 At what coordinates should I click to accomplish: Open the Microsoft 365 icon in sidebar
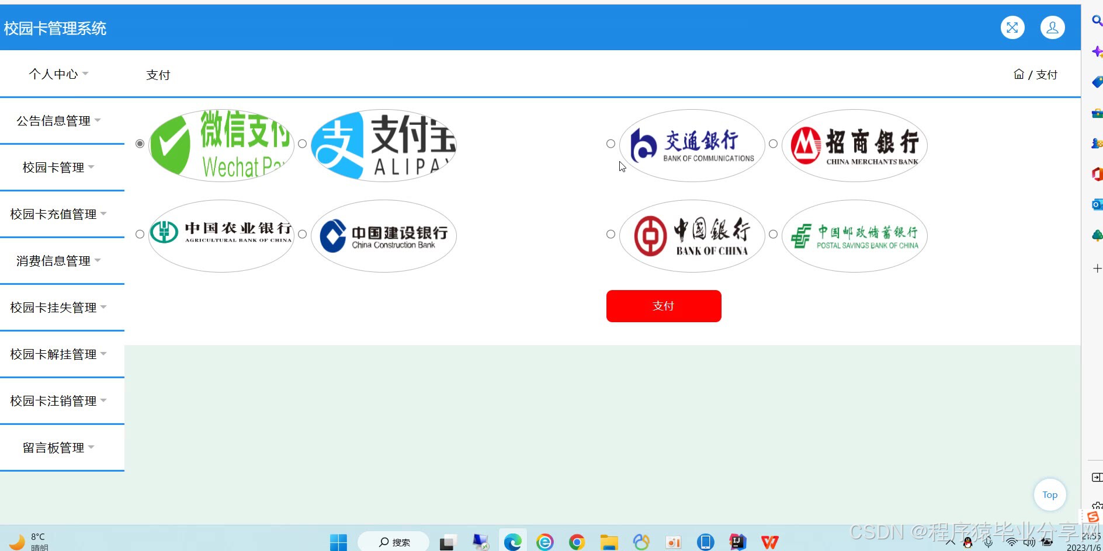1097,174
